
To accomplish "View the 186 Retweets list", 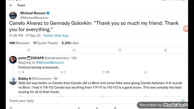I will (19, 43).
